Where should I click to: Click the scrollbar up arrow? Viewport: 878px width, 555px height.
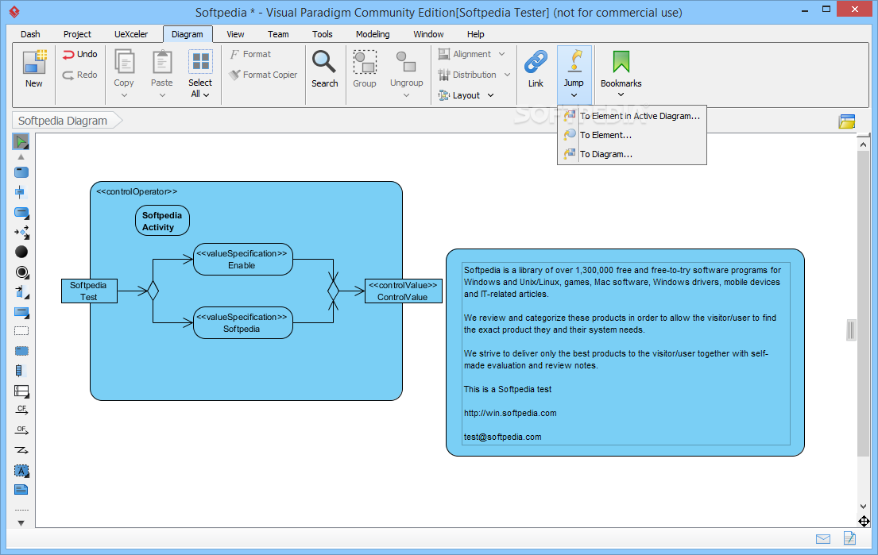click(864, 145)
